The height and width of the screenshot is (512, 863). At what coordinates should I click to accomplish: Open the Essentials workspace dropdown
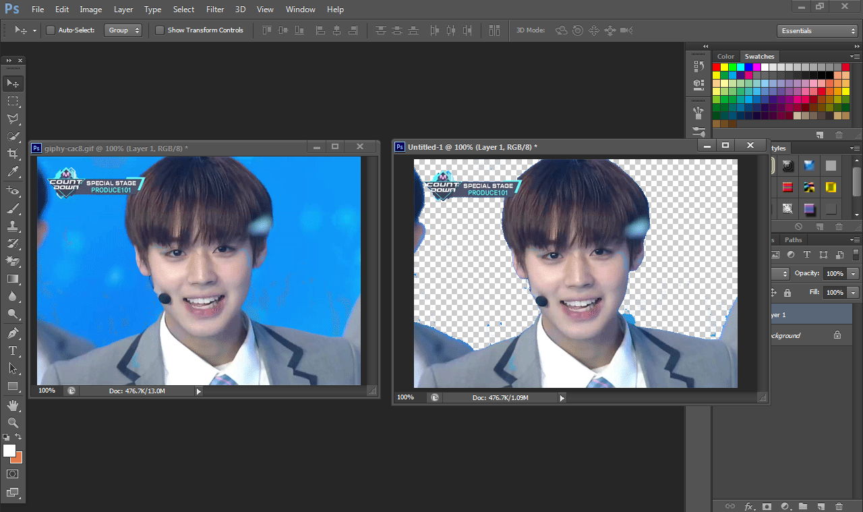[816, 31]
